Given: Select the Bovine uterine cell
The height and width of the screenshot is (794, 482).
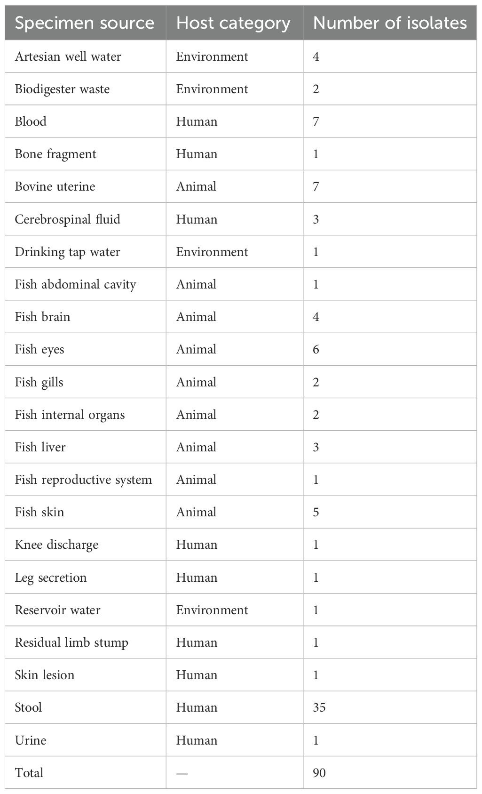Looking at the screenshot, I should tap(55, 186).
